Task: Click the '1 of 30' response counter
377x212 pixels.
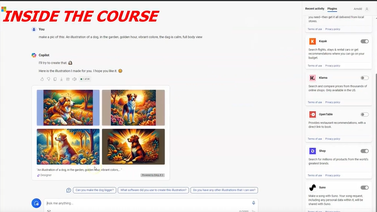Action: tap(85, 79)
